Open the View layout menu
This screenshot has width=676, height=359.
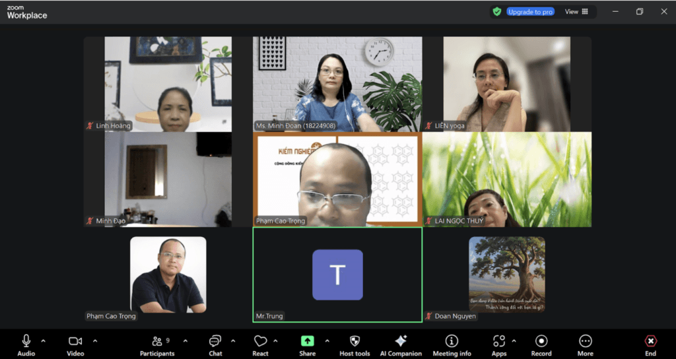click(x=576, y=12)
